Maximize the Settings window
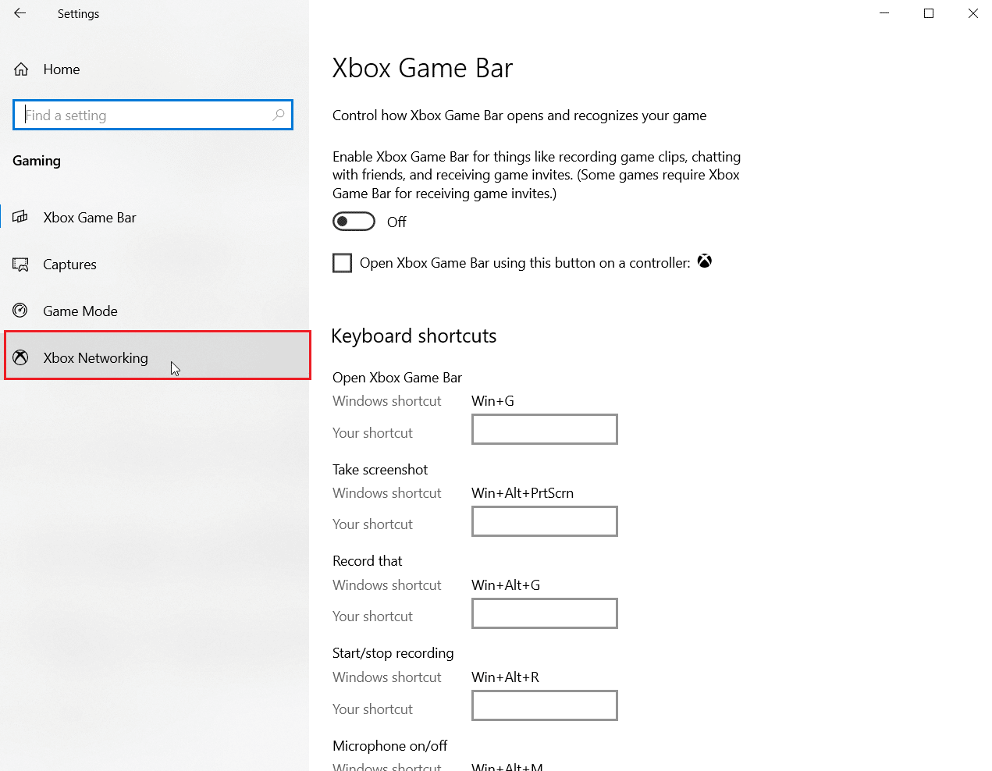992x771 pixels. 929,13
